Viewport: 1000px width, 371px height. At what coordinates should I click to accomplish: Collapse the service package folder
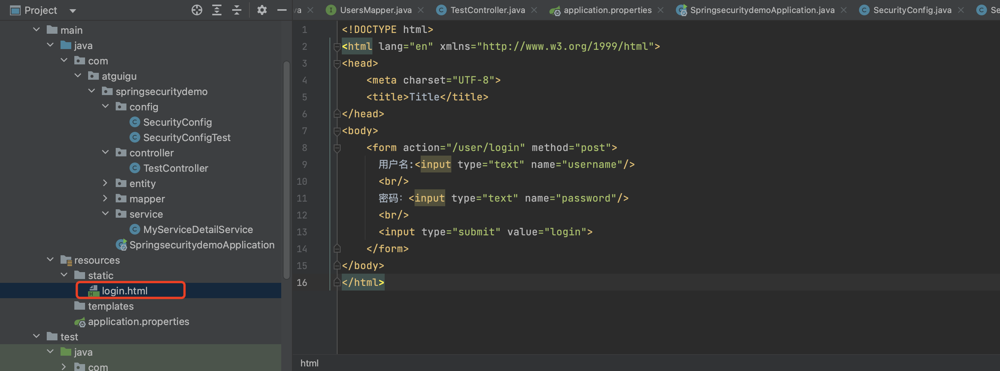pos(105,213)
